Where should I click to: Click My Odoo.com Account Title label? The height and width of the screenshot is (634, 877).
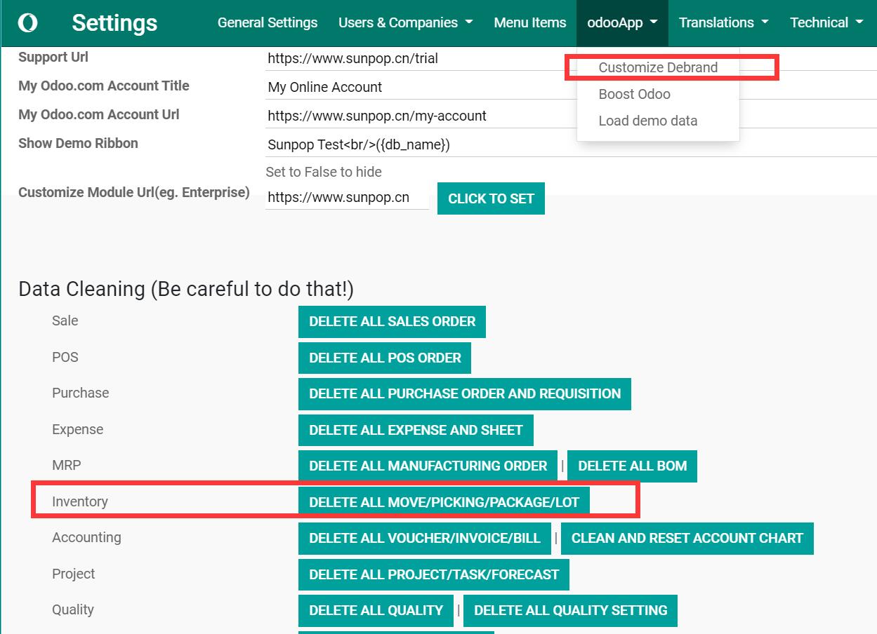[x=104, y=86]
